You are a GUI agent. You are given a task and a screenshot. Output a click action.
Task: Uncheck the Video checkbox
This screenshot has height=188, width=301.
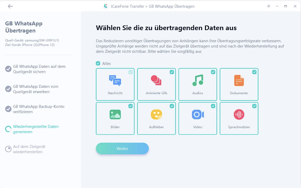[213, 106]
